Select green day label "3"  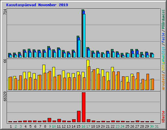pyautogui.click(x=21, y=126)
